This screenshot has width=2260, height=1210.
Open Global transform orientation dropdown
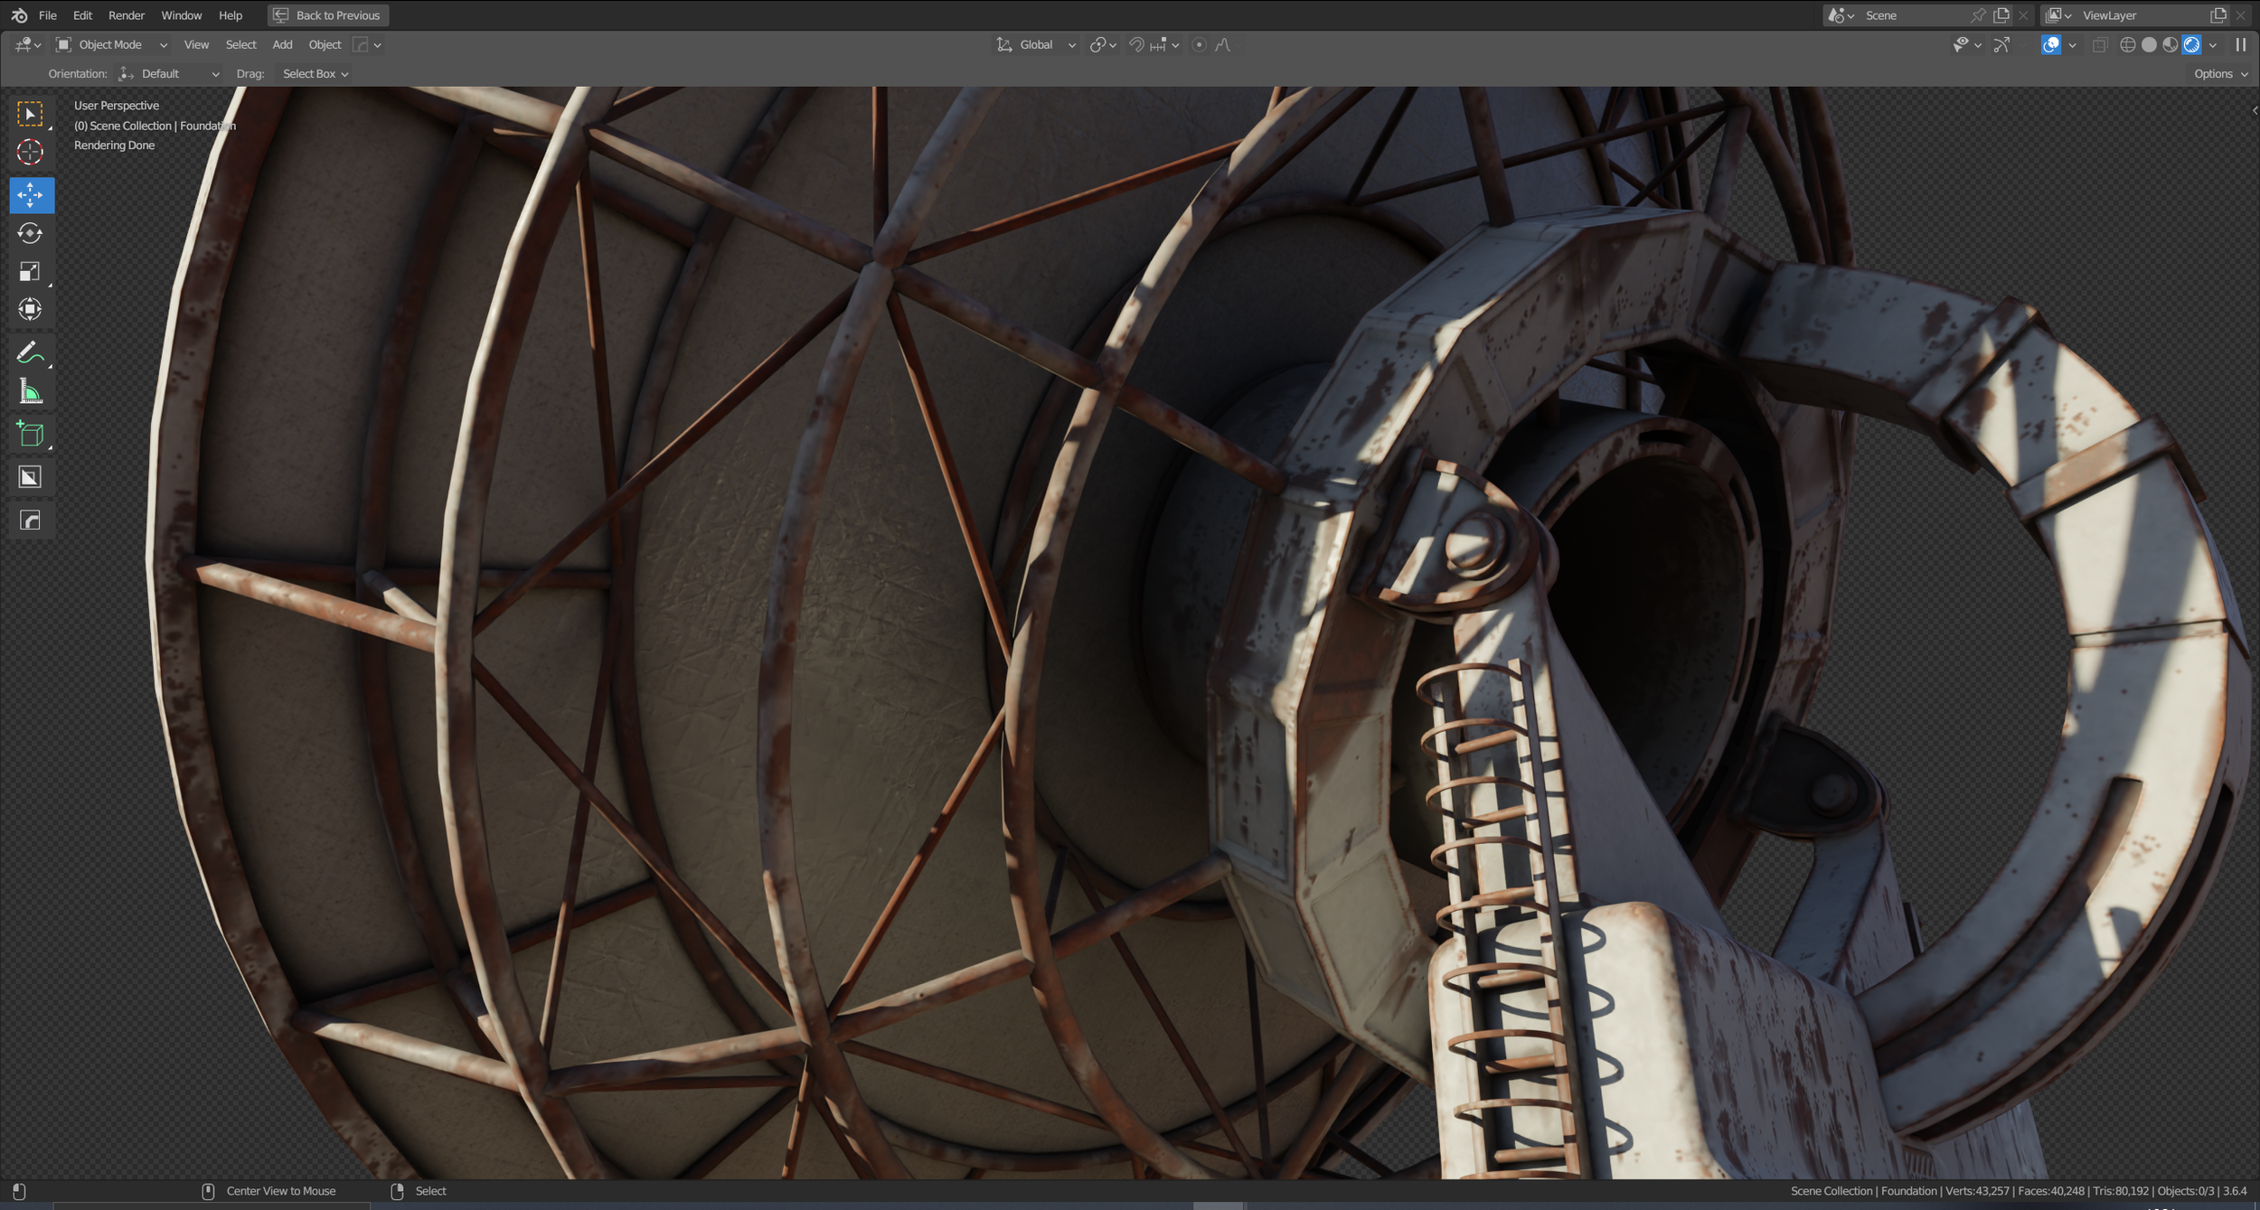point(1036,44)
